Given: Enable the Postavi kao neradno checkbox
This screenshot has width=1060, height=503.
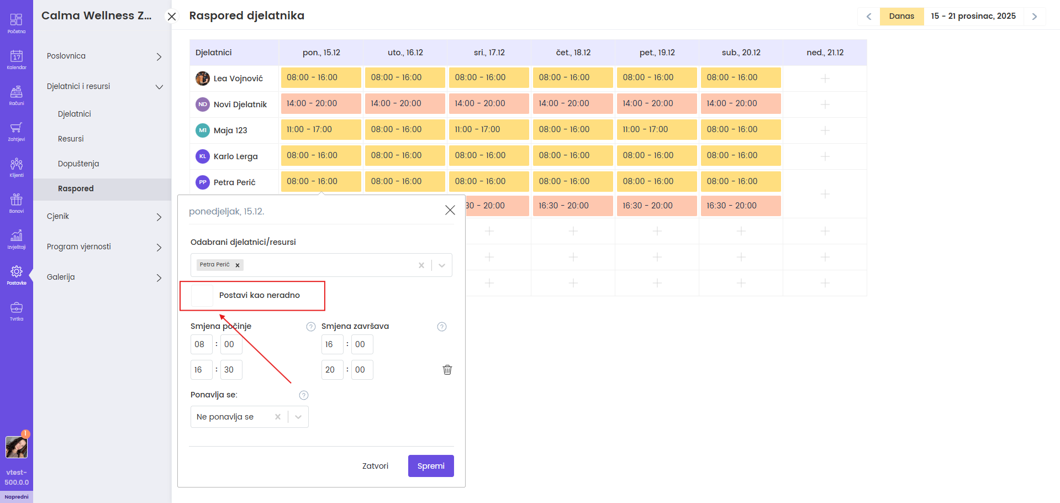Looking at the screenshot, I should coord(202,296).
